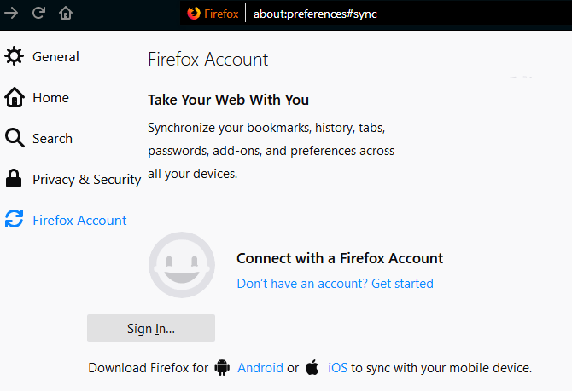Click the account avatar smiley image
The width and height of the screenshot is (572, 391).
182,265
